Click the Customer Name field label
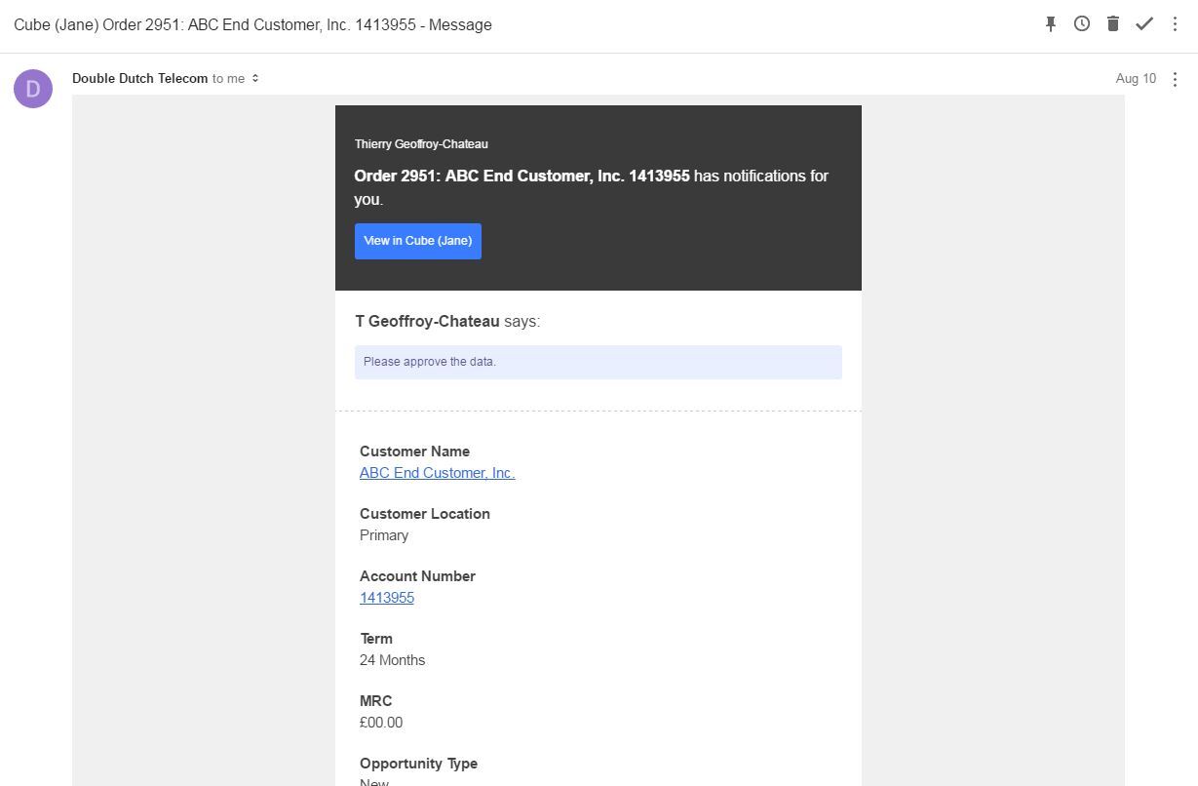1198x786 pixels. pos(414,452)
